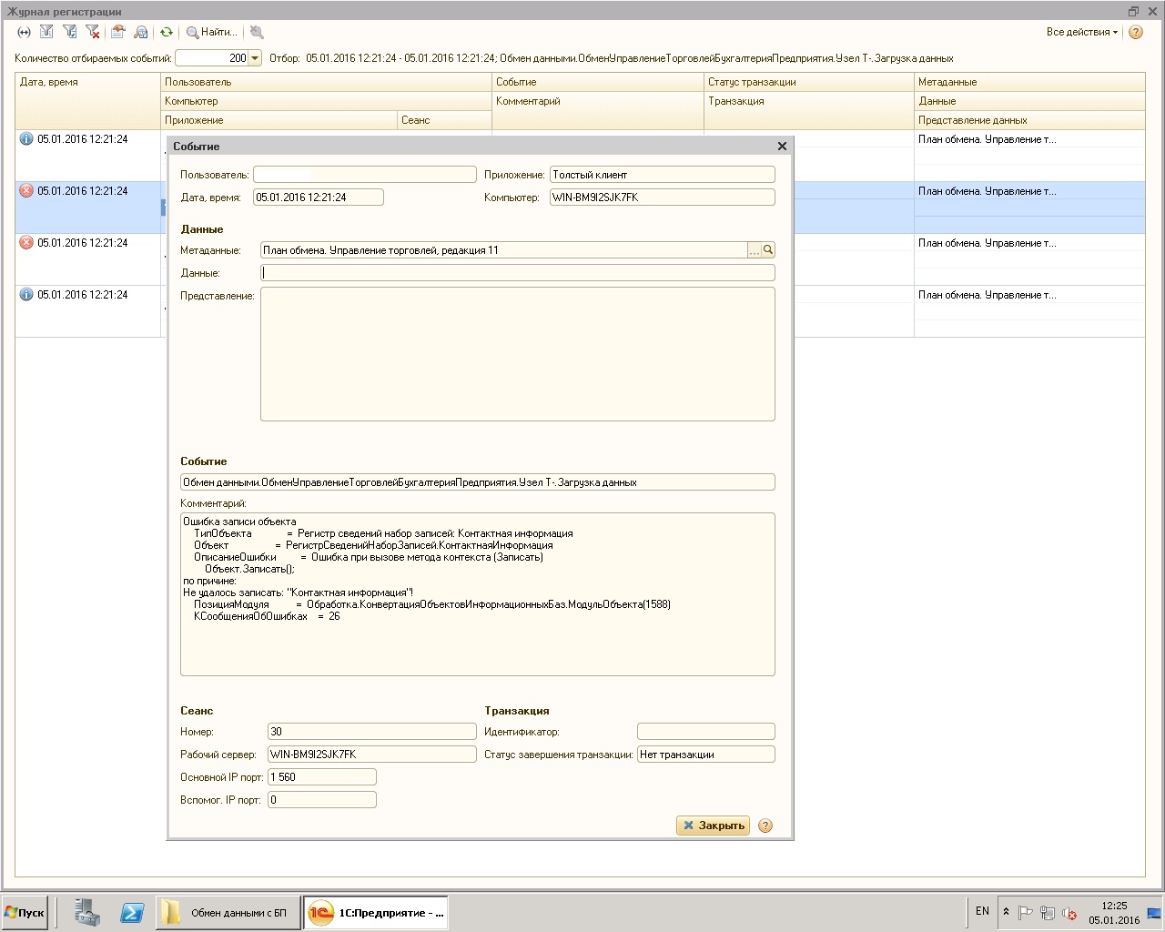Click into the Данные input field

coord(517,273)
